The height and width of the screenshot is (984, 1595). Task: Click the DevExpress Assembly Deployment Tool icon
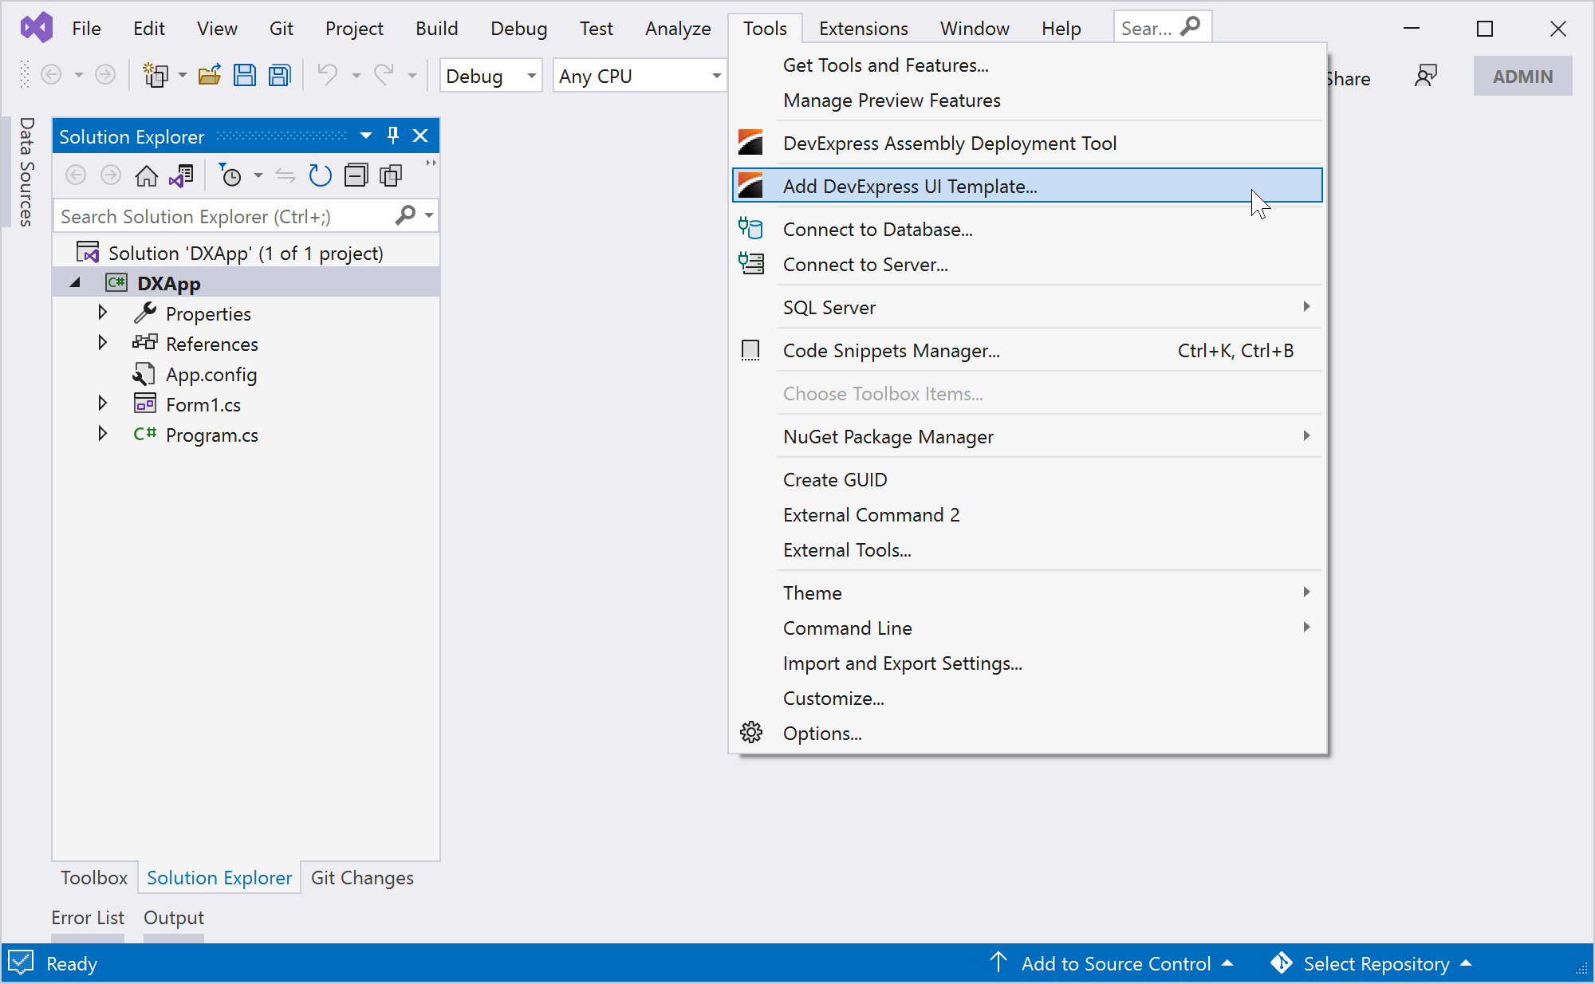750,143
